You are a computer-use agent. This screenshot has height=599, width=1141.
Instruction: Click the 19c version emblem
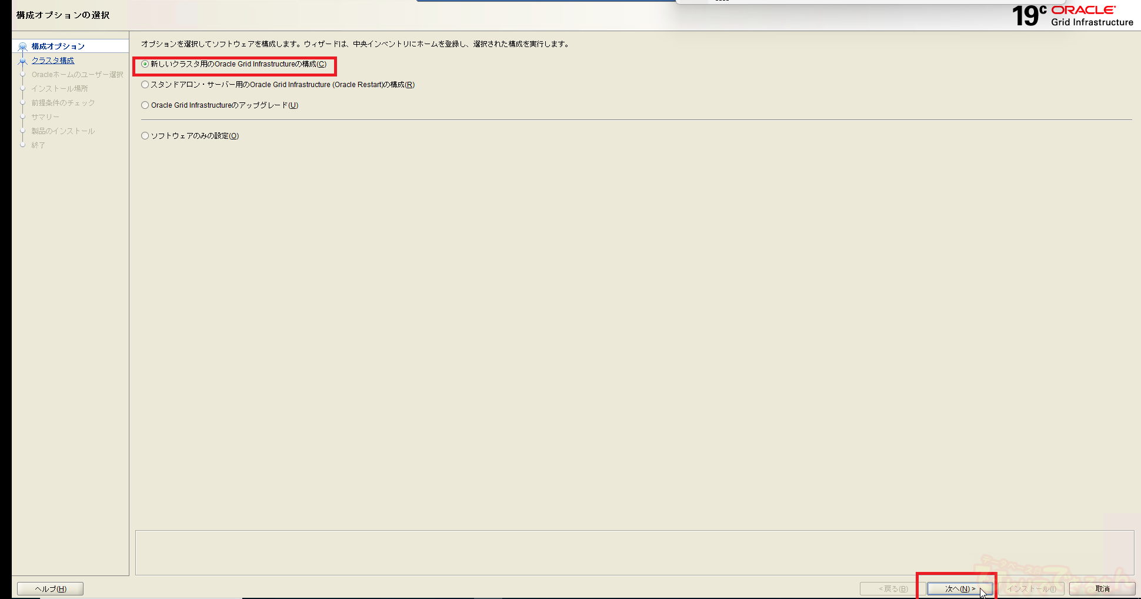[1028, 16]
